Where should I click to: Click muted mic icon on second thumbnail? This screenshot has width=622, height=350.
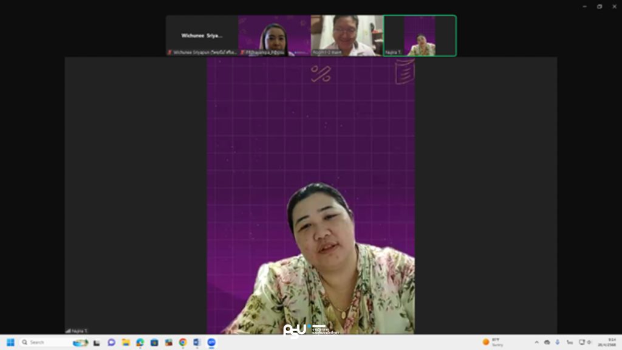[x=242, y=52]
